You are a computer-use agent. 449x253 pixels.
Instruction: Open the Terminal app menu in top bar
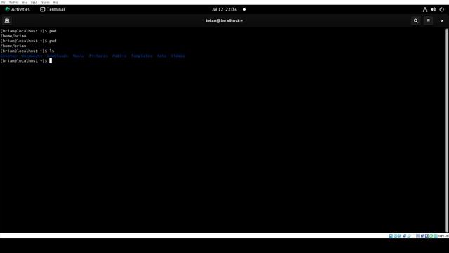point(53,9)
